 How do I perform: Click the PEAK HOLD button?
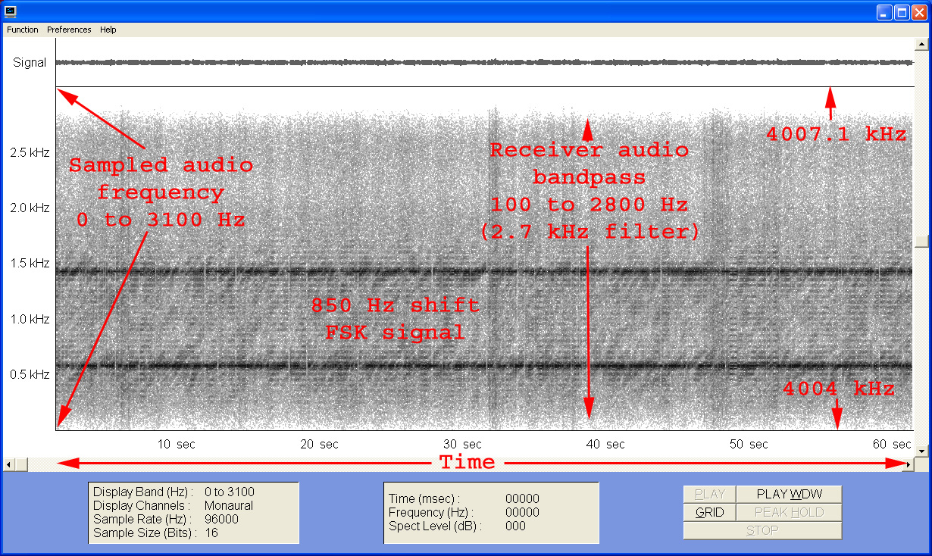click(x=790, y=513)
